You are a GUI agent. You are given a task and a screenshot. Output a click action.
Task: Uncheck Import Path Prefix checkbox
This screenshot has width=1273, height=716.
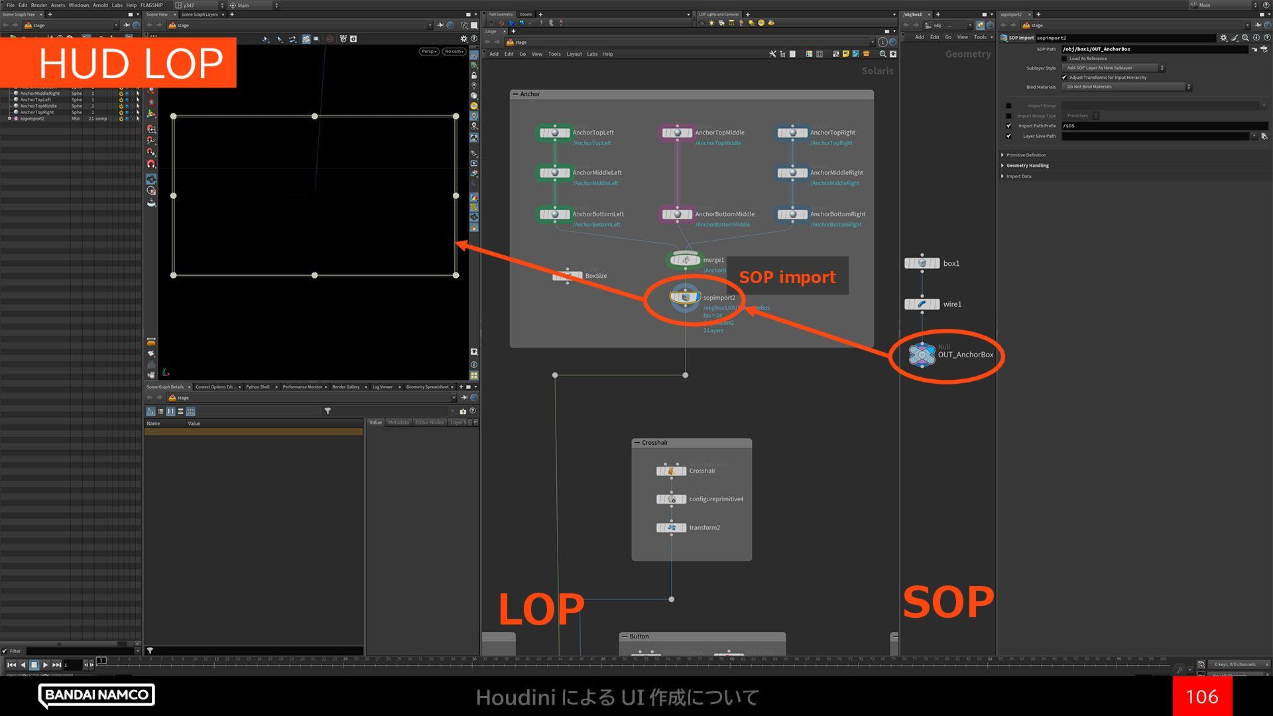pos(1009,126)
